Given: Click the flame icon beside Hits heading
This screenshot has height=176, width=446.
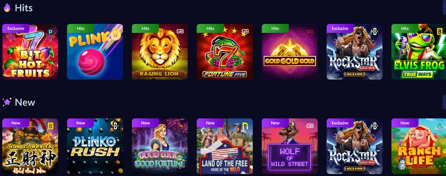Looking at the screenshot, I should (7, 8).
